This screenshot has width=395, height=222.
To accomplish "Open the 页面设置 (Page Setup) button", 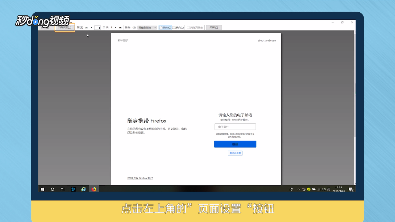I will click(65, 27).
